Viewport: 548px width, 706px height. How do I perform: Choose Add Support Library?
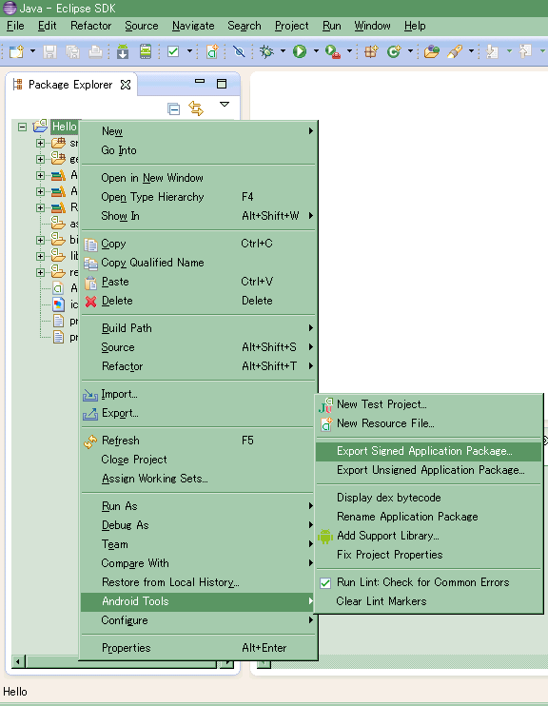429,536
